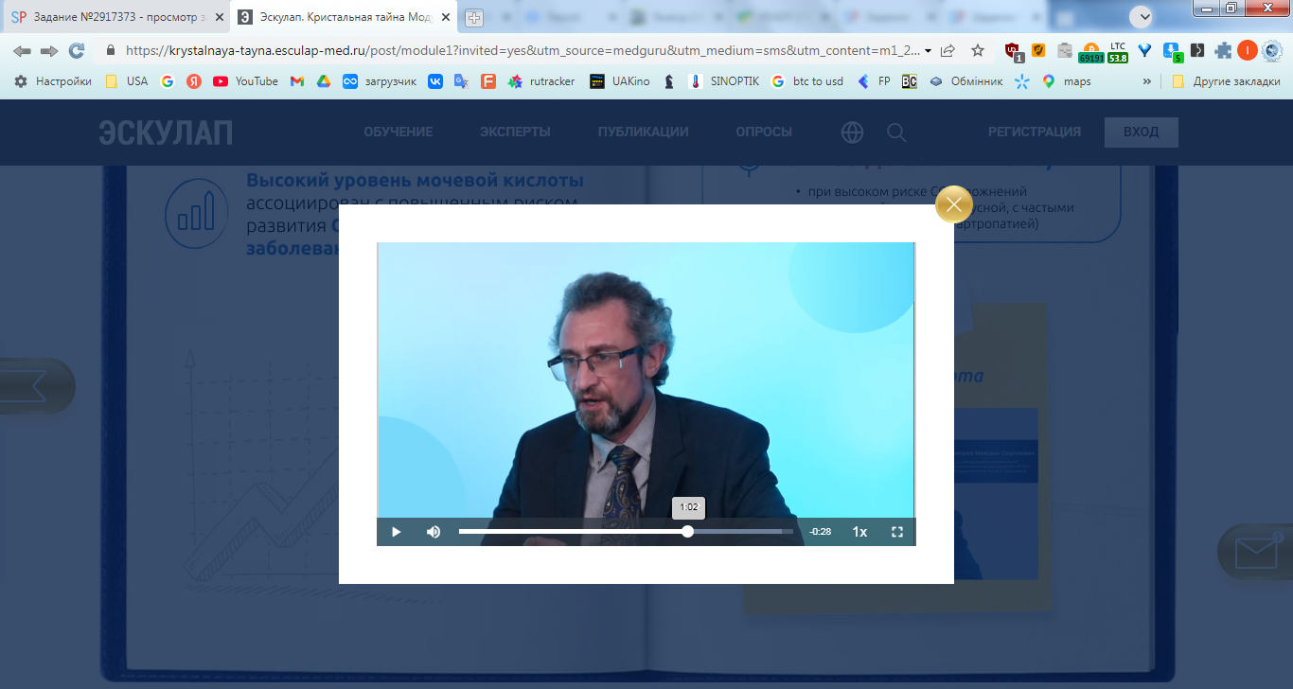Click the ЭСКУЛАП site logo
The image size is (1293, 689).
coord(166,132)
